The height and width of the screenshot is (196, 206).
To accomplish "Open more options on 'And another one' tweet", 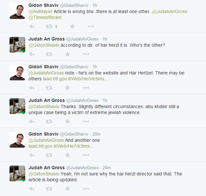I will [86, 155].
